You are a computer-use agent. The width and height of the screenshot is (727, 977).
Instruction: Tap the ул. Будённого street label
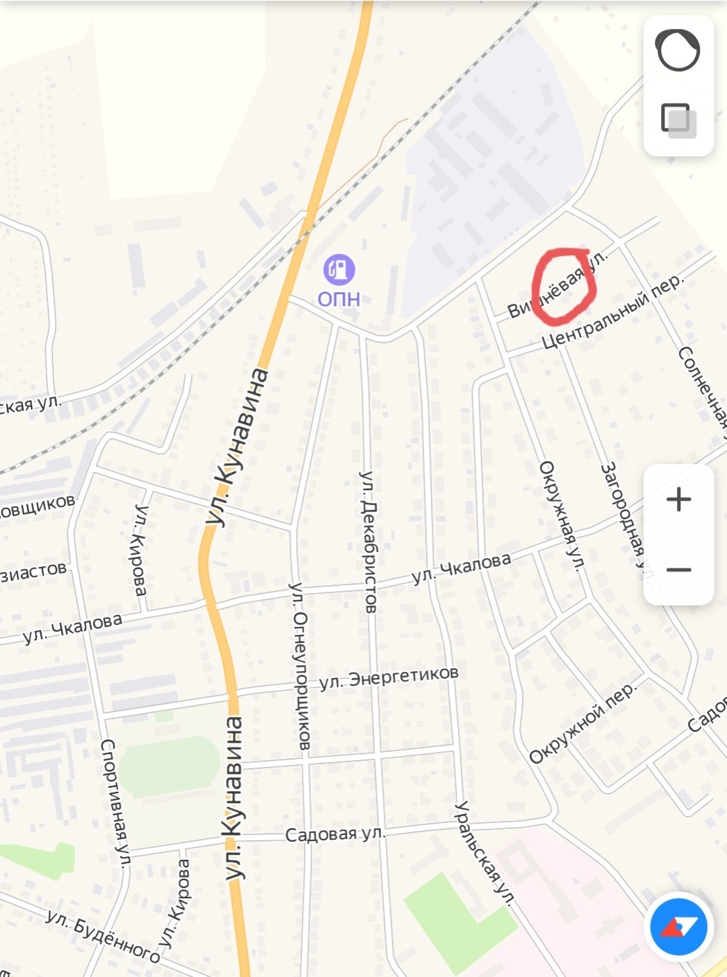coord(103,936)
